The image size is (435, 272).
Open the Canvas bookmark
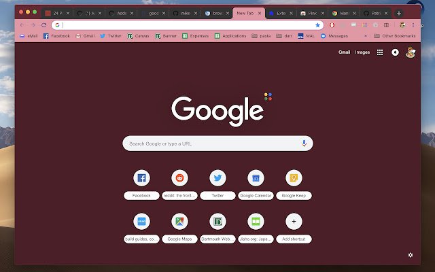point(138,36)
